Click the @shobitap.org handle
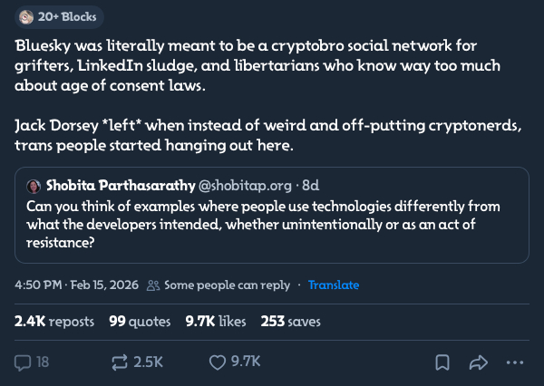Viewport: 544px width, 386px height. (244, 186)
